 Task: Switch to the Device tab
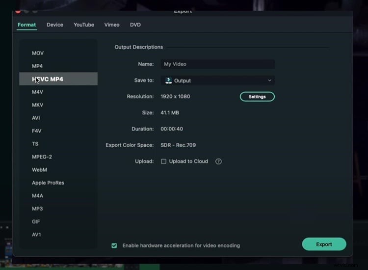pos(55,25)
